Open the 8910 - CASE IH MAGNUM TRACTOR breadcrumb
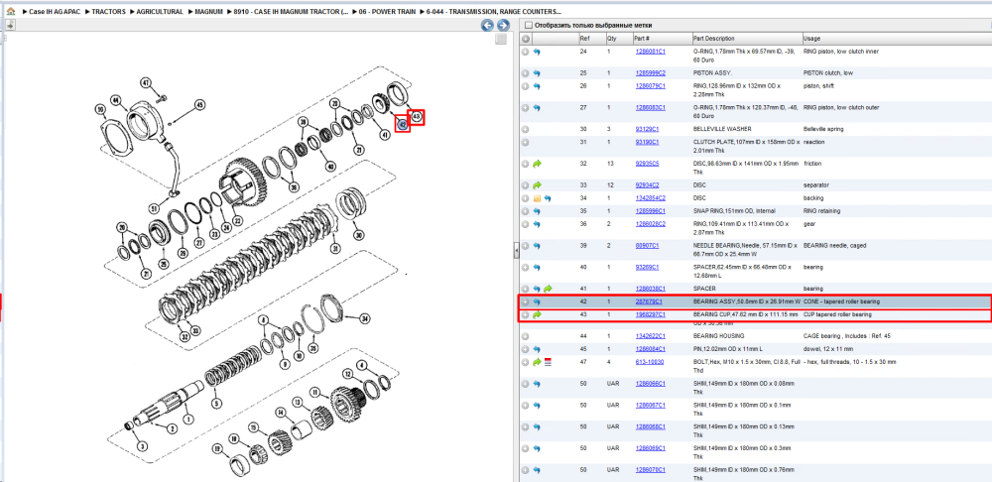Viewport: 992px width, 482px height. coord(291,11)
